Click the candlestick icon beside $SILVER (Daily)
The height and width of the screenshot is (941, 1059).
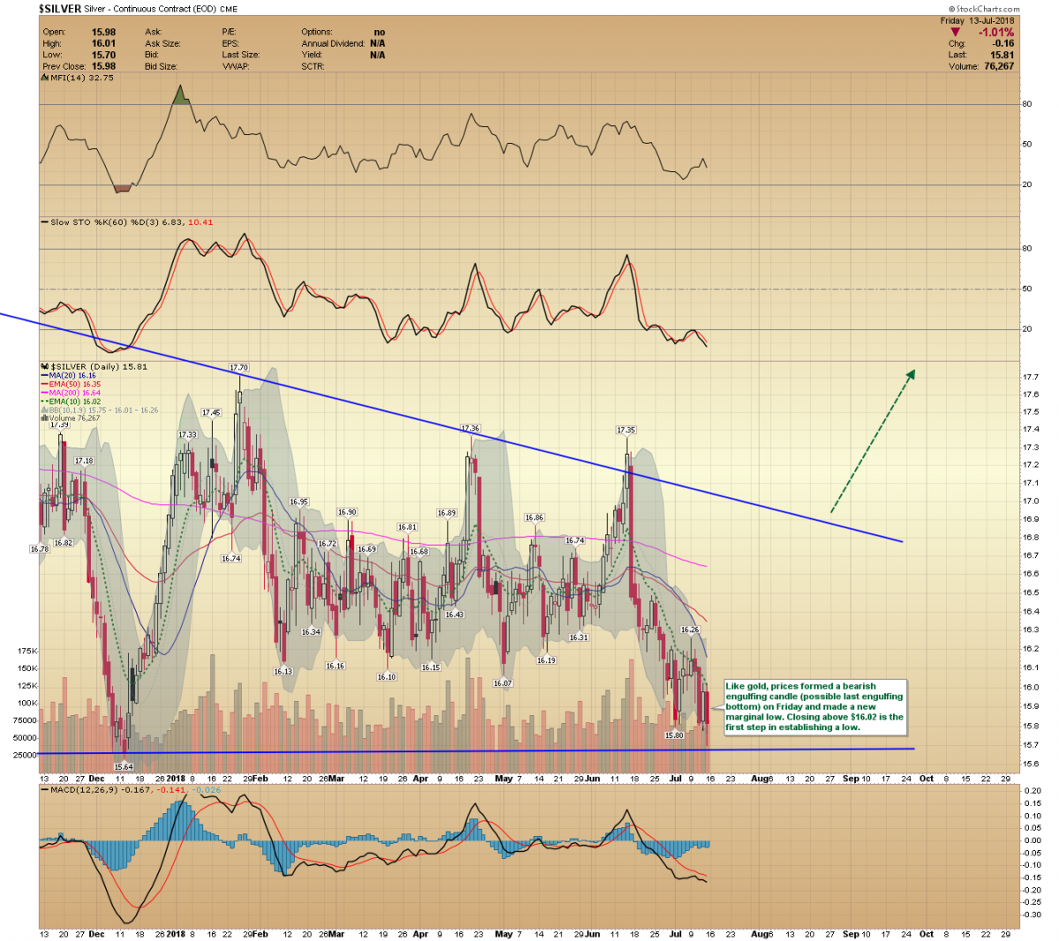click(45, 366)
